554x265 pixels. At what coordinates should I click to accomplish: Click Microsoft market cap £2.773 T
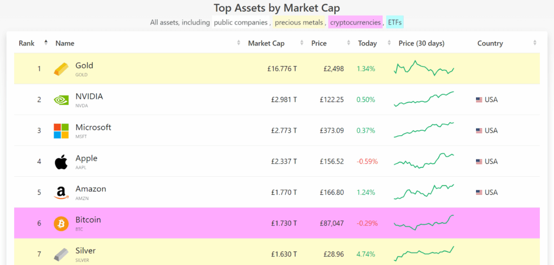pyautogui.click(x=284, y=131)
